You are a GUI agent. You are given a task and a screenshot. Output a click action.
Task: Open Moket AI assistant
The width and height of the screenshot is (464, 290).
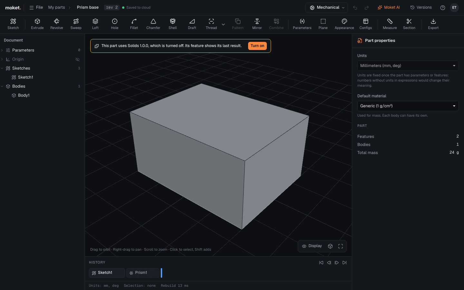[389, 7]
